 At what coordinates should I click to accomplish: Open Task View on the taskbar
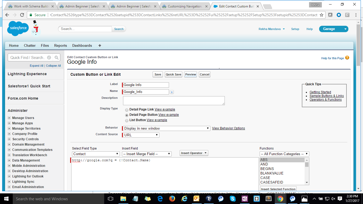click(110, 199)
